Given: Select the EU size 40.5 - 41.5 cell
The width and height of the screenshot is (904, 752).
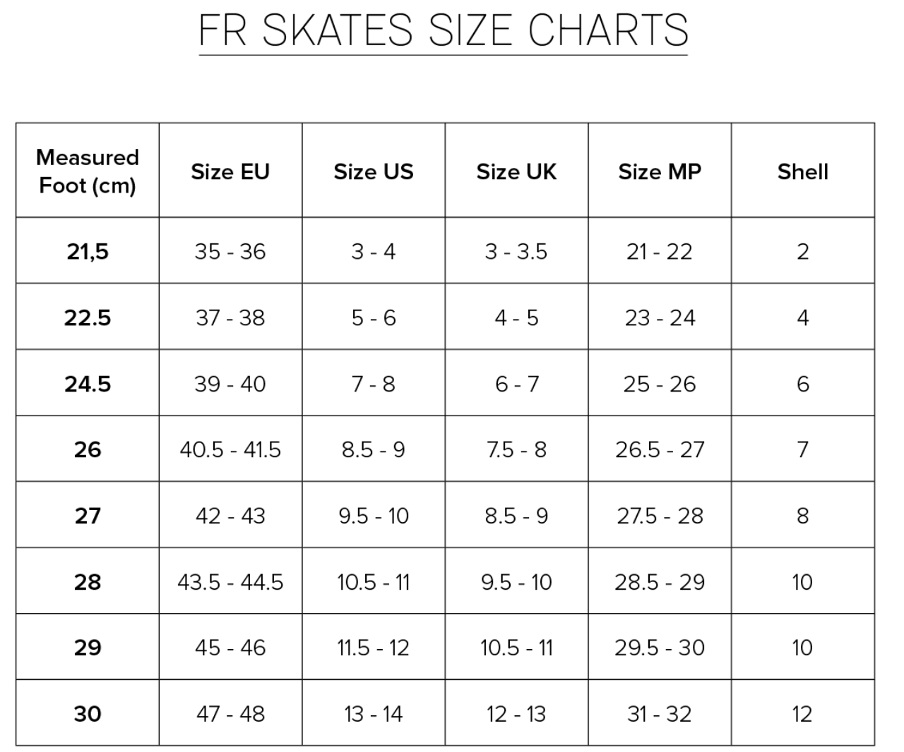Looking at the screenshot, I should pyautogui.click(x=230, y=449).
